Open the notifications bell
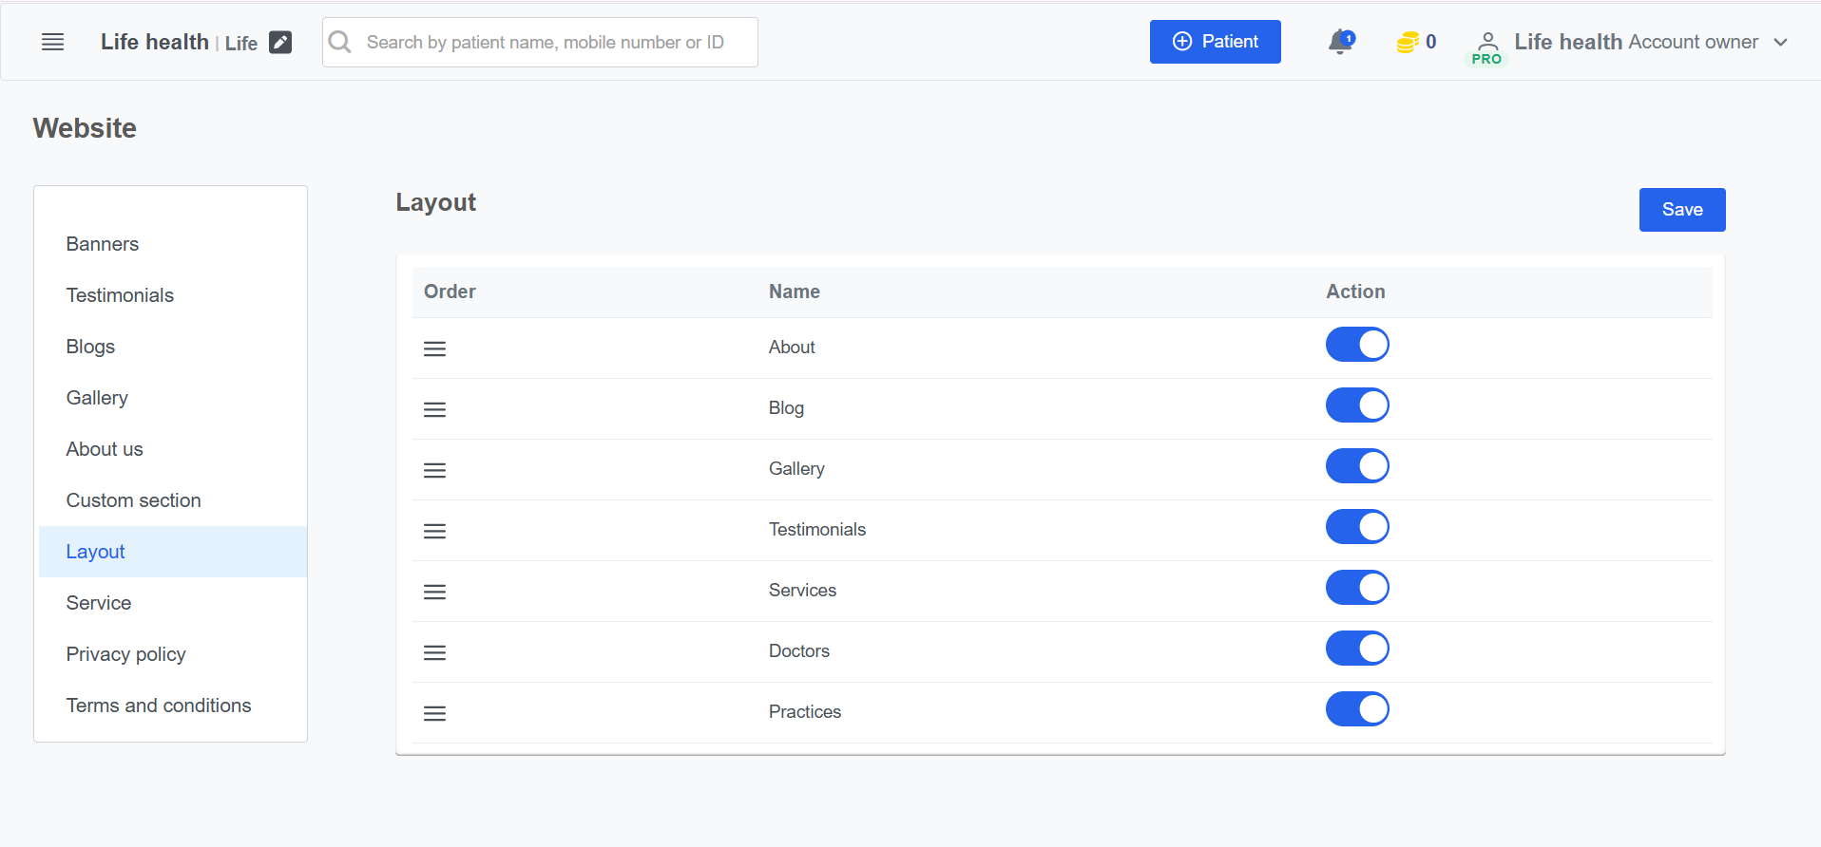Screen dimensions: 1821x847 [1340, 42]
